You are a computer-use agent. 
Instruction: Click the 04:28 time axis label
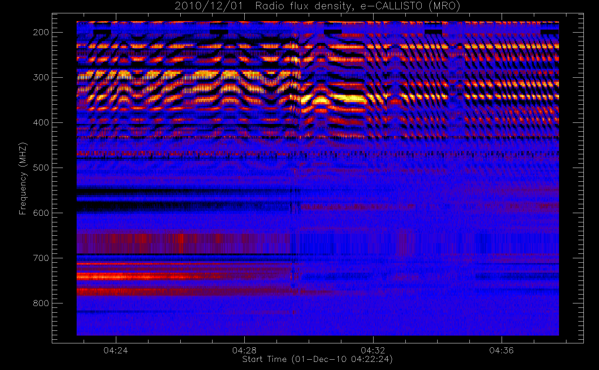click(244, 350)
